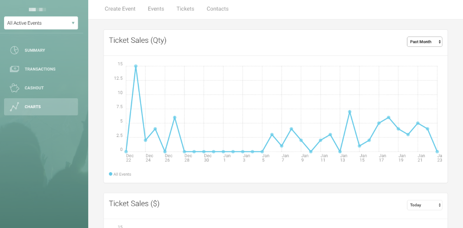Go to Create Event in top navigation
This screenshot has height=228, width=463.
pyautogui.click(x=120, y=9)
